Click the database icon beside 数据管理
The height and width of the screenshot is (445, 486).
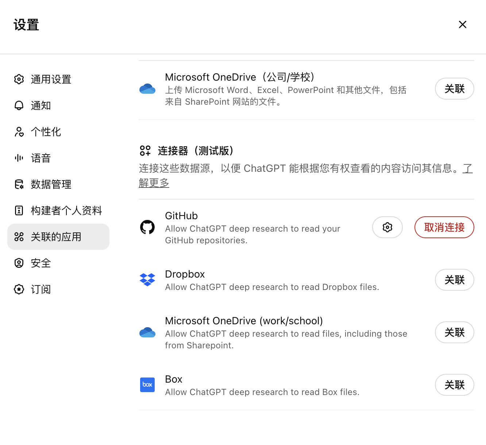coord(19,184)
